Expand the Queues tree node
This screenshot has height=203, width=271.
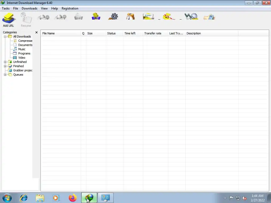coord(5,75)
